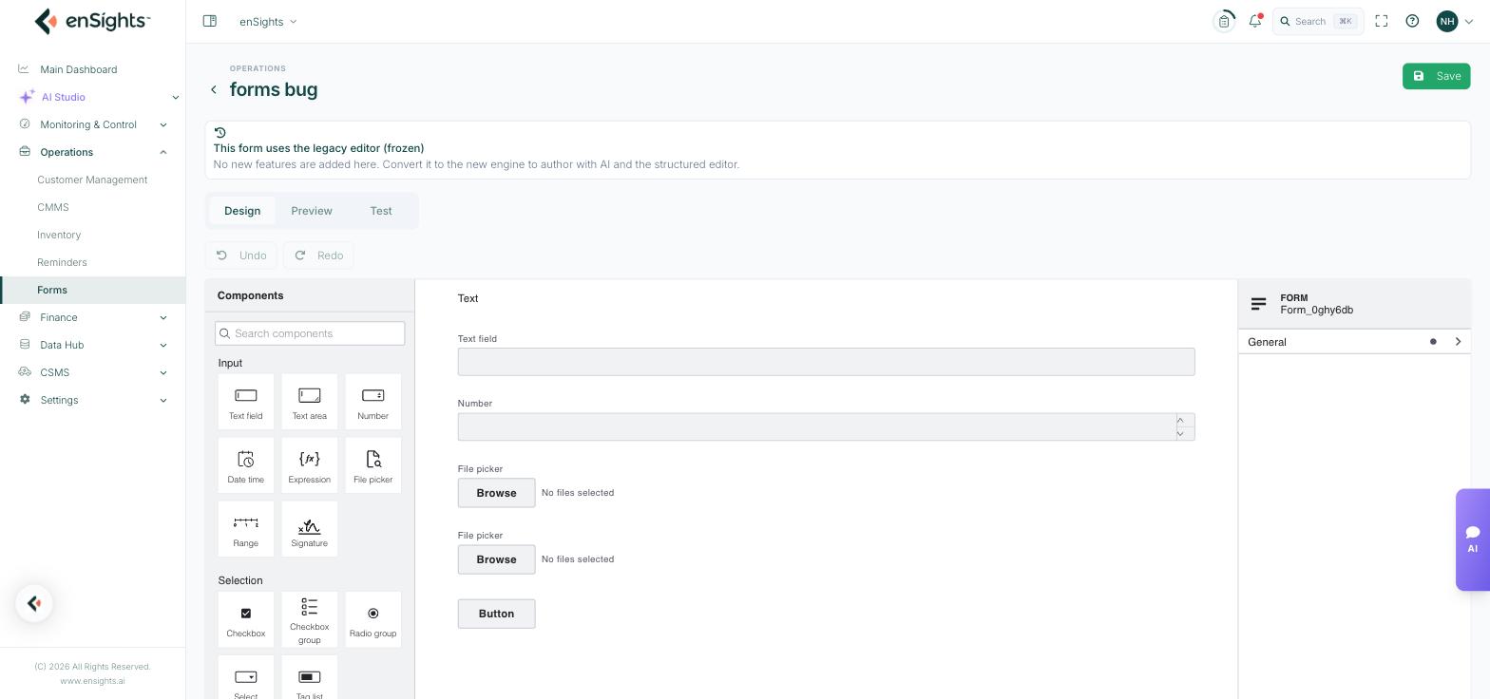Focus the Search components field

(x=310, y=333)
